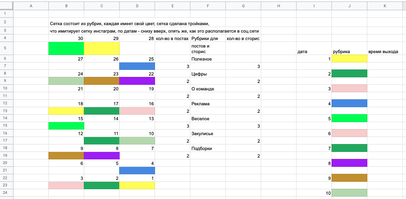Select the 'Реклама' rubric cell
This screenshot has width=406, height=199.
[x=208, y=103]
